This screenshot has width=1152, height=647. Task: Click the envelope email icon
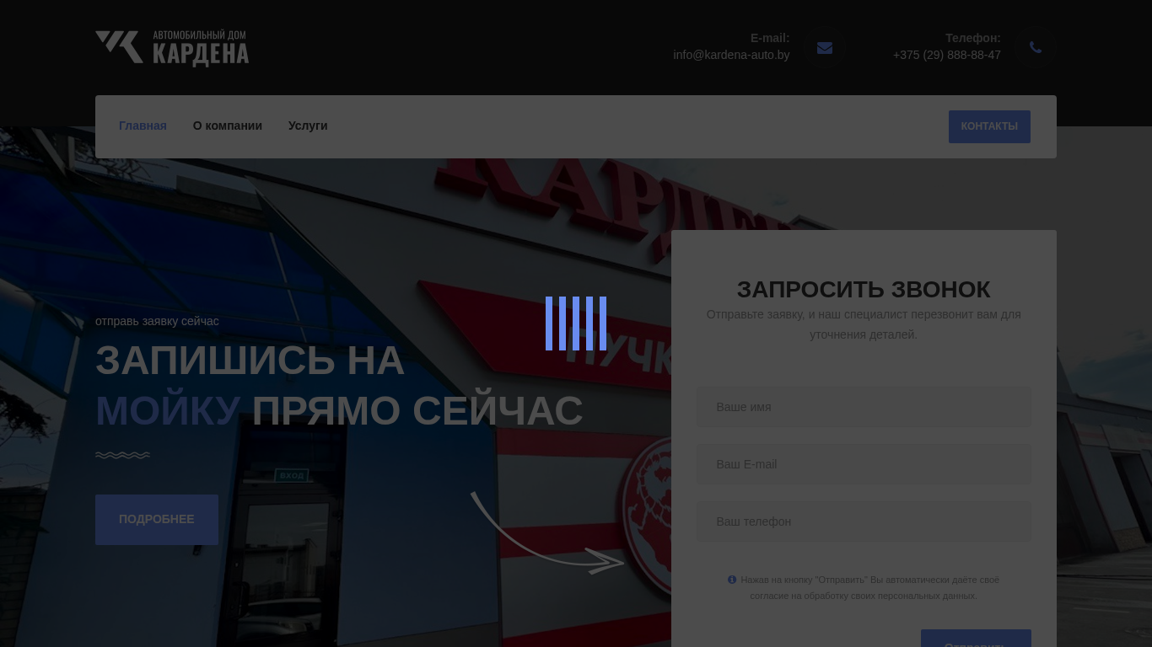click(x=825, y=48)
